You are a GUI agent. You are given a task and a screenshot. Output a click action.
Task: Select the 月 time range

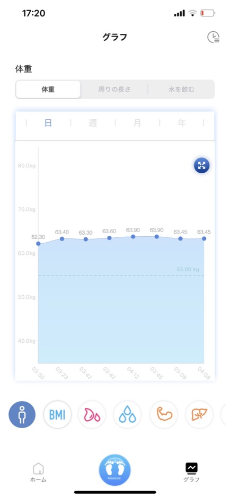tap(137, 123)
